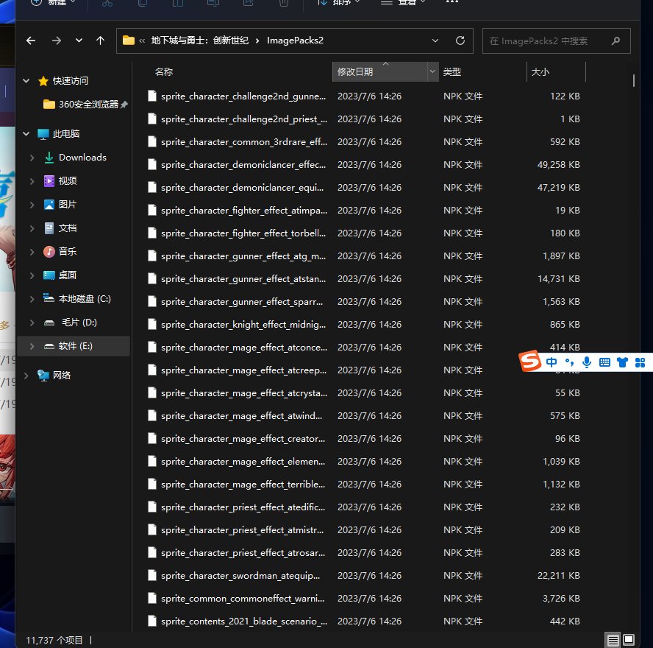Toggle Sogou punctuation mode
Viewport: 653px width, 648px height.
[x=569, y=362]
